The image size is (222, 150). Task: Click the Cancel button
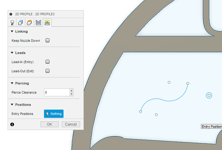(71, 124)
